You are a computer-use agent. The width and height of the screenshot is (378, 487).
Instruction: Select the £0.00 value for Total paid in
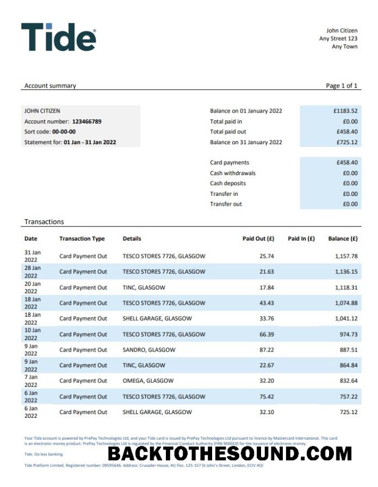350,121
